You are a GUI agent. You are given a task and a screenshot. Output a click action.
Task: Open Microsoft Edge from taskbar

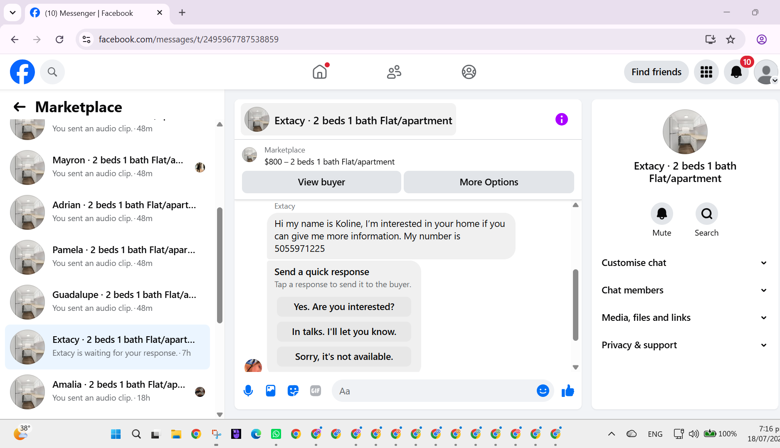point(256,434)
